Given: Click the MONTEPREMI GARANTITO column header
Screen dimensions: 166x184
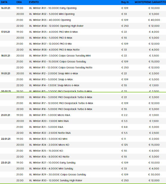Looking at the screenshot, I should pyautogui.click(x=150, y=2).
